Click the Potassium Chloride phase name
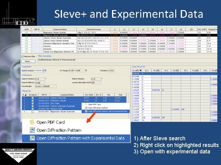The height and width of the screenshot is (165, 221). click(58, 101)
